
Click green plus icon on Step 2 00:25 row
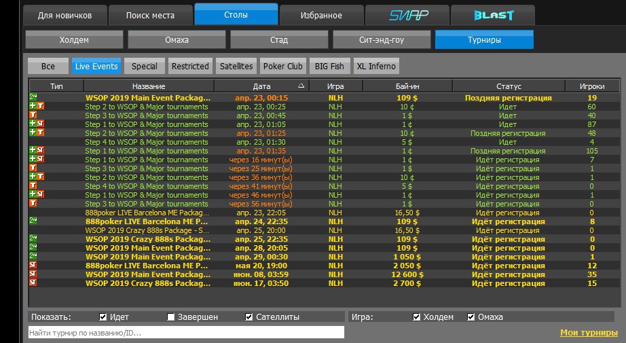(32, 107)
